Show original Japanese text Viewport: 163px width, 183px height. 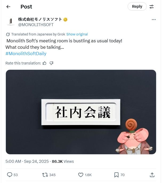pos(77,34)
